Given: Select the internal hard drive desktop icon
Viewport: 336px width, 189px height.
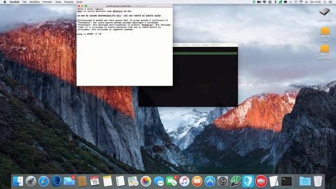Looking at the screenshot, I should 324,12.
